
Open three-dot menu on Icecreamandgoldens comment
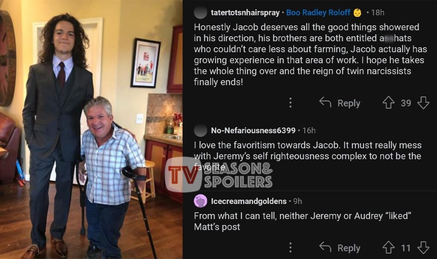point(290,247)
